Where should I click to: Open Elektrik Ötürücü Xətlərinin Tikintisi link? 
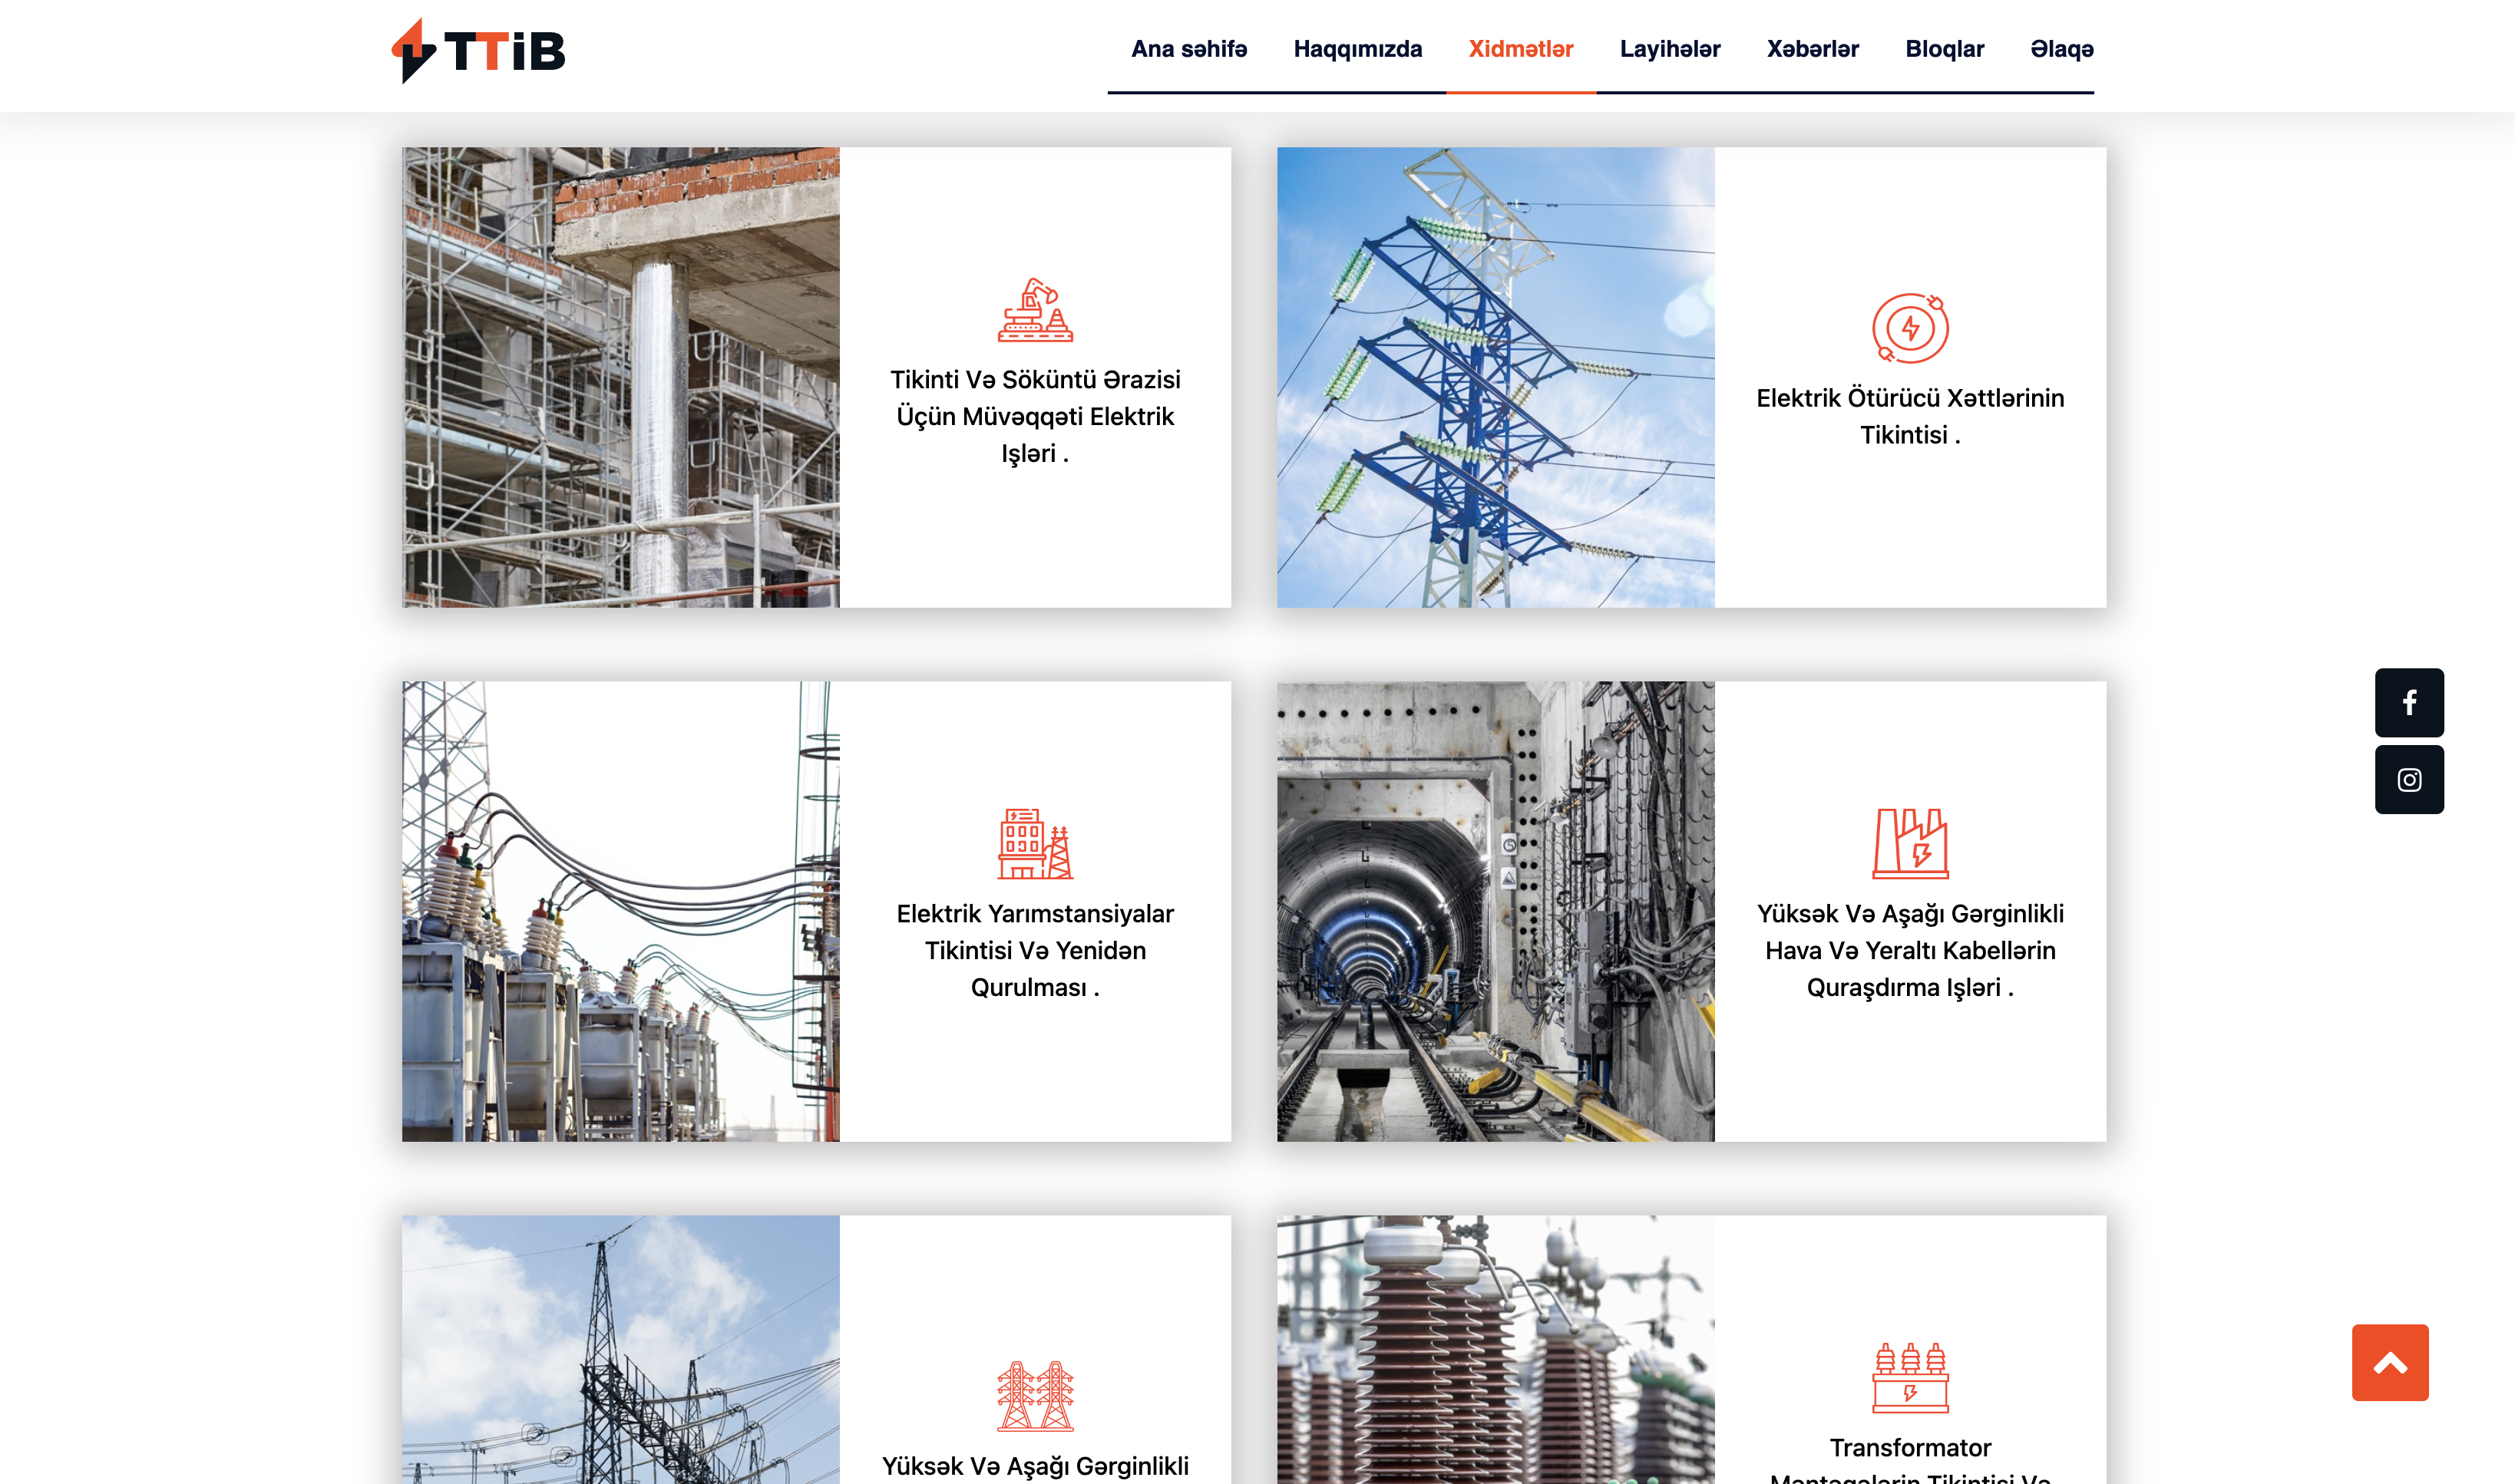click(1909, 416)
